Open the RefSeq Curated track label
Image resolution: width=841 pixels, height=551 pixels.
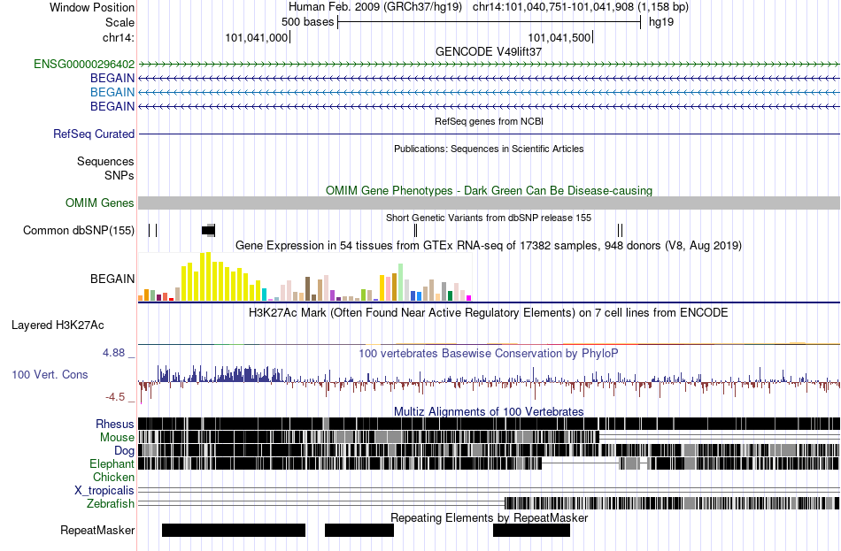[94, 134]
